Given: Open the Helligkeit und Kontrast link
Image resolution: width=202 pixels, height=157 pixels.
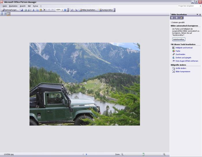Looking at the screenshot, I should point(184,48).
